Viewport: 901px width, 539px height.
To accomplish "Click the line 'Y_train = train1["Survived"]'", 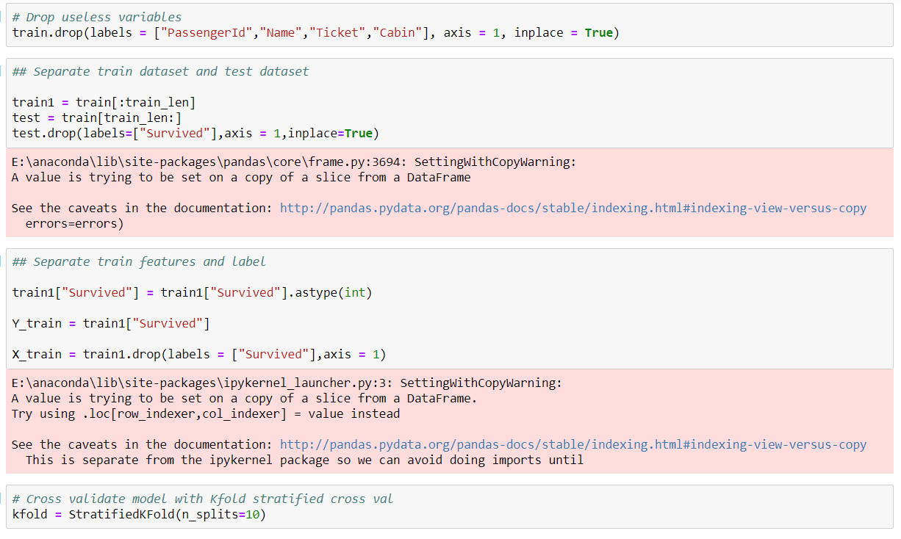I will pos(111,323).
